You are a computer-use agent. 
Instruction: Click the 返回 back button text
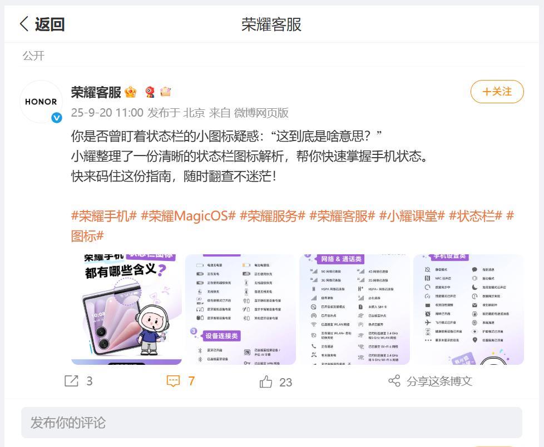[x=50, y=24]
